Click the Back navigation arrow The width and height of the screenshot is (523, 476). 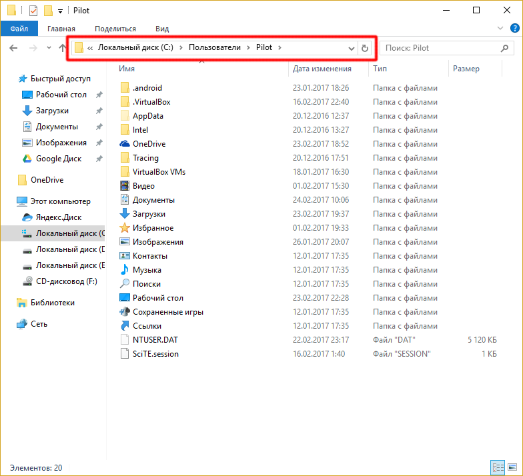tap(13, 48)
